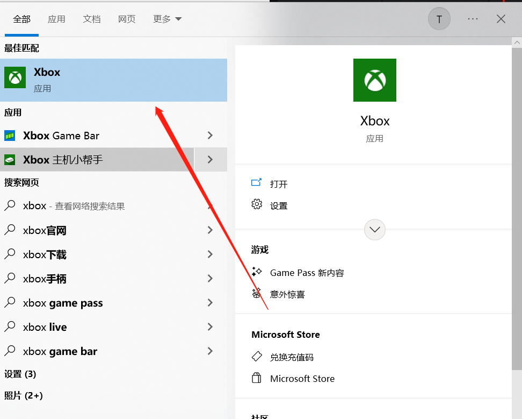Click the search icon beside xbox live
The width and height of the screenshot is (522, 419).
10,326
